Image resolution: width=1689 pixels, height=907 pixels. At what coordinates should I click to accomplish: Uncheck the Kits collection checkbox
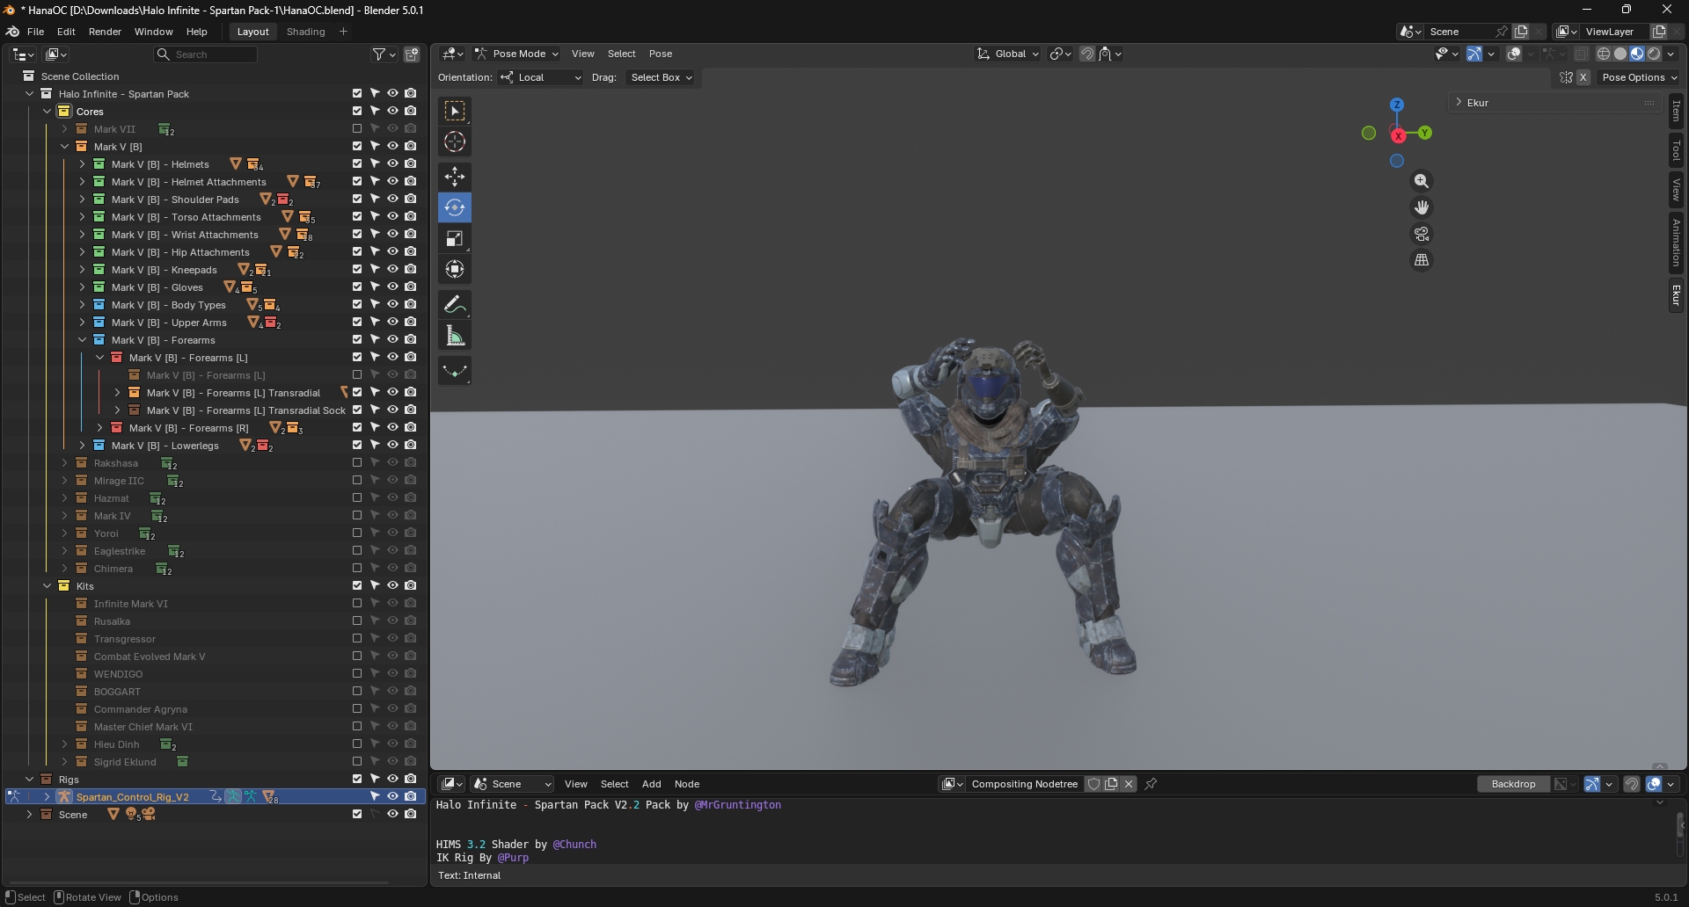(357, 586)
